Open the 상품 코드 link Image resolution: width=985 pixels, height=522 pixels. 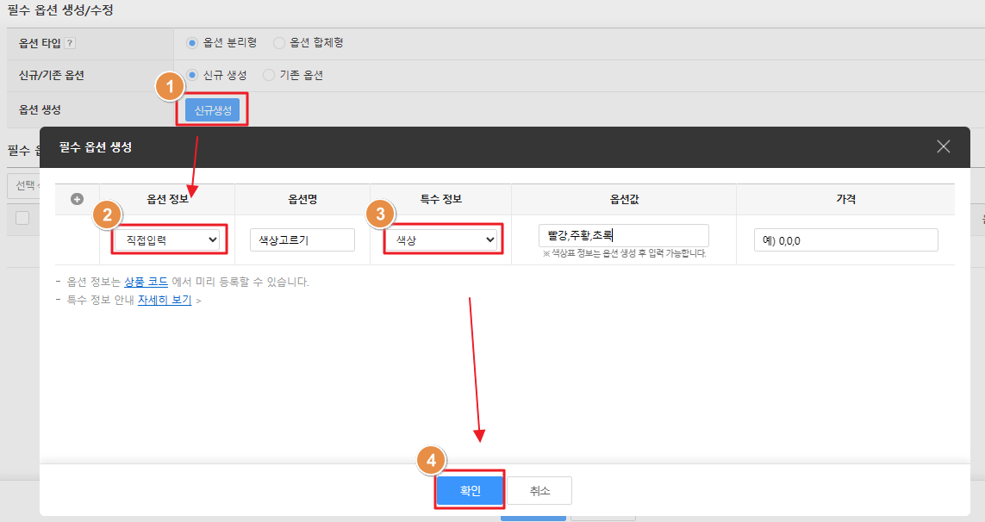(x=146, y=282)
